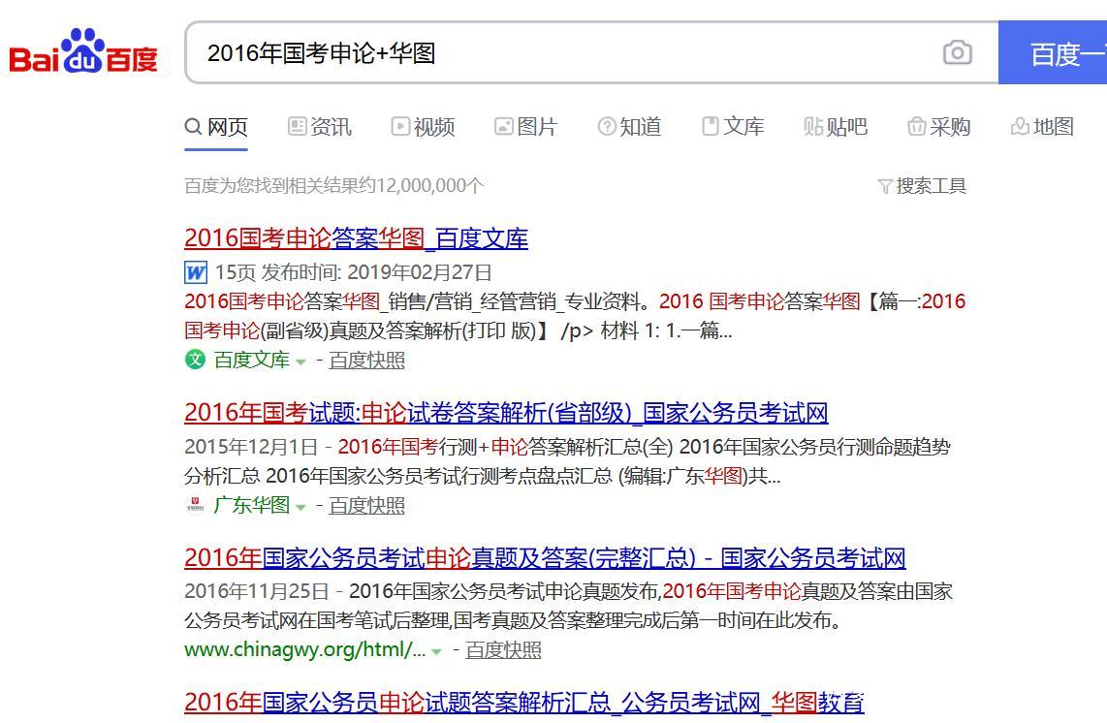Click the 采购 shopping bag icon
The height and width of the screenshot is (723, 1107).
914,126
